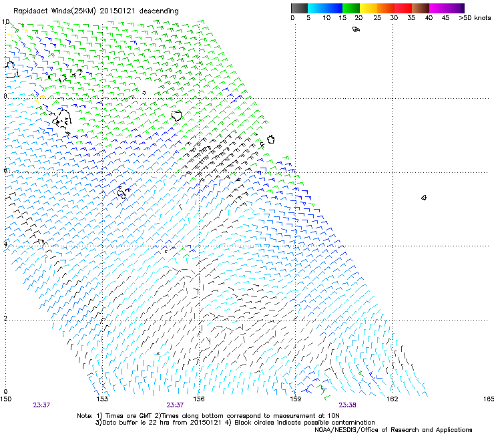494x434 pixels.
Task: Click the island outline at the left edge near 9N
Action: (x=11, y=69)
